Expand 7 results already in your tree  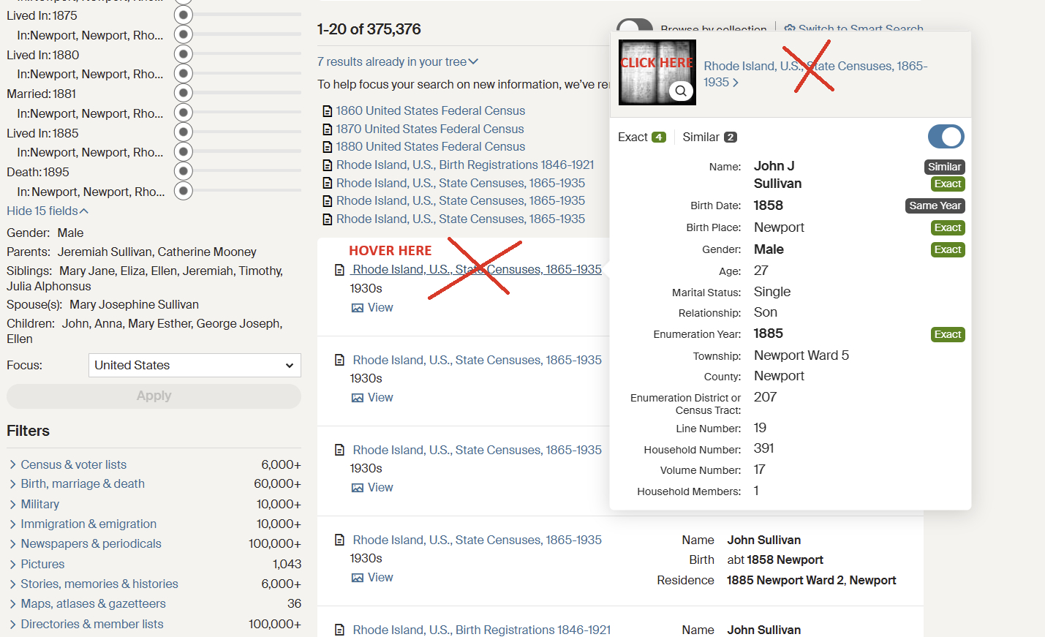tap(398, 62)
